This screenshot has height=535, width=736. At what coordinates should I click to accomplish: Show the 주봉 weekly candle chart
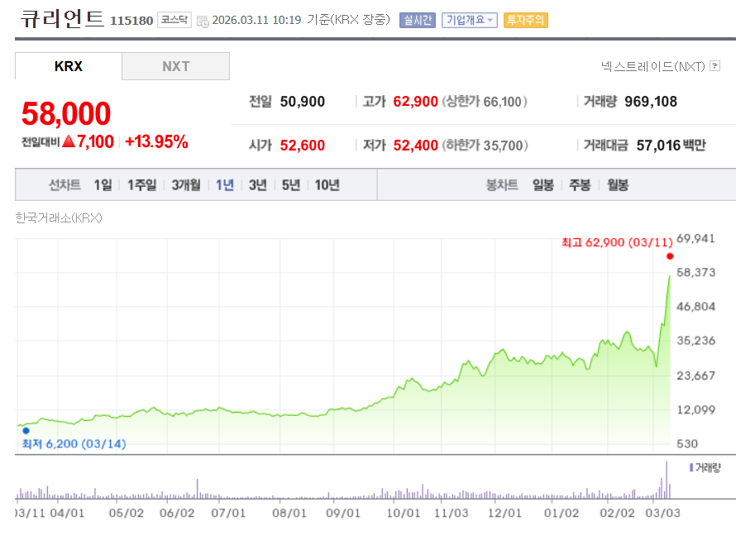580,185
